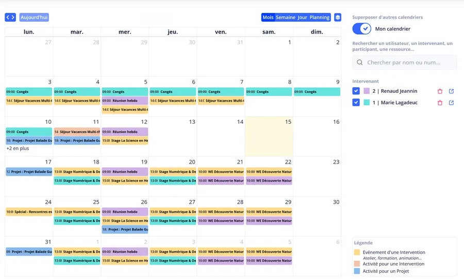This screenshot has width=464, height=279.
Task: Click the blue 'Activité pour un Projet' legend swatch
Action: [357, 271]
